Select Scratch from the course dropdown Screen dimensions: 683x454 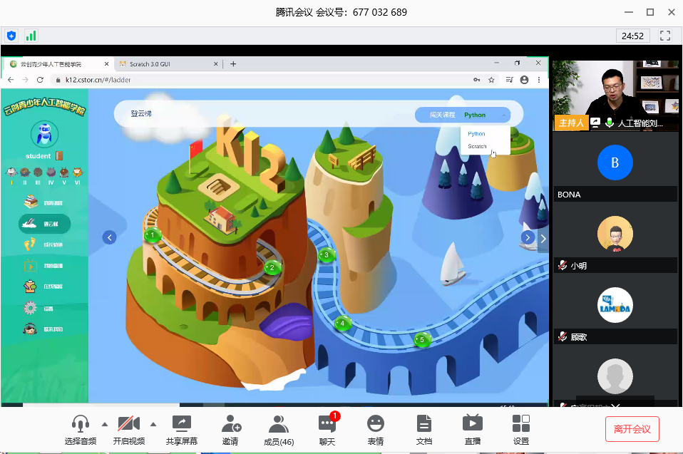(x=477, y=147)
